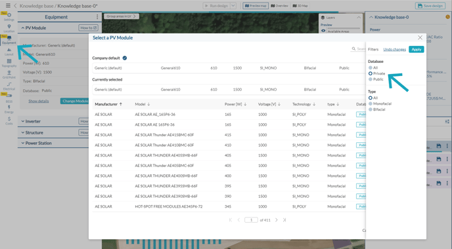This screenshot has width=452, height=249.
Task: Go to first page of results
Action: tap(230, 220)
